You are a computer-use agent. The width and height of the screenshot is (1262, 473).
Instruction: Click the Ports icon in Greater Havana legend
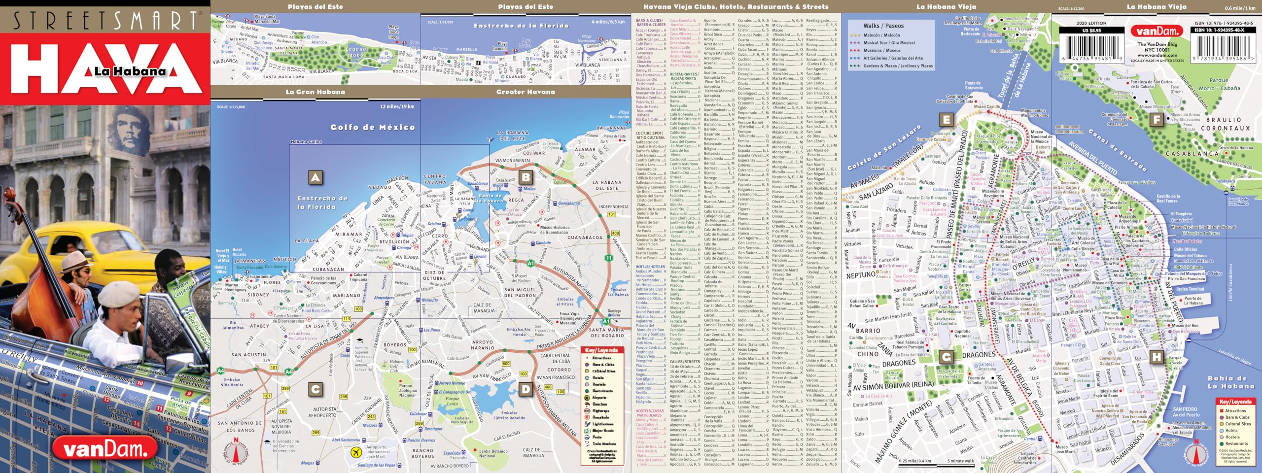587,437
